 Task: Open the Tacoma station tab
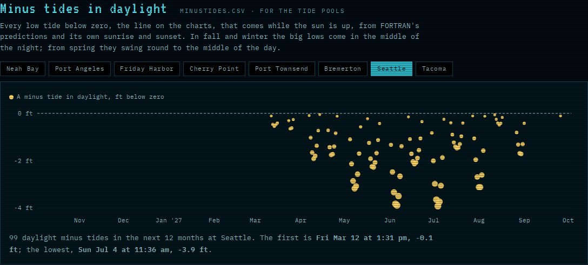[x=434, y=69]
